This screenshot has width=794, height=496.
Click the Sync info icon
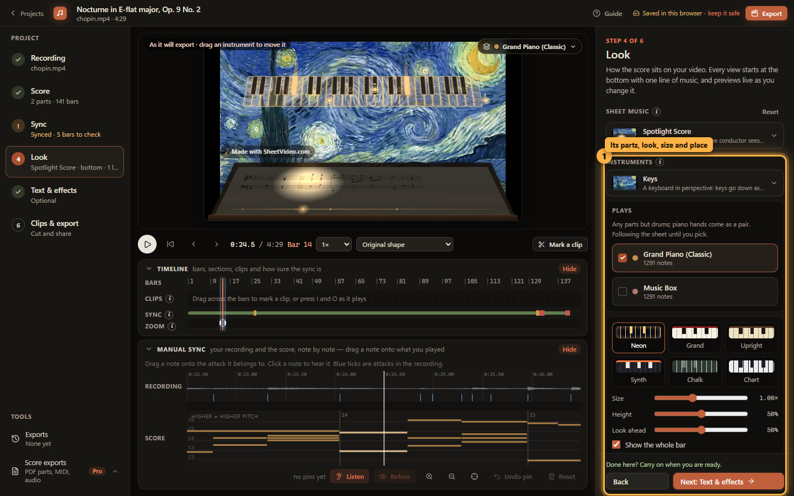click(x=169, y=315)
